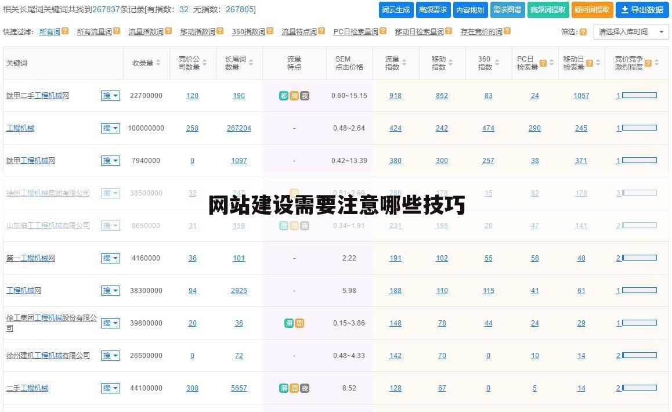
Task: Click 周 badge in 二手工程机械 row
Action: 294,388
